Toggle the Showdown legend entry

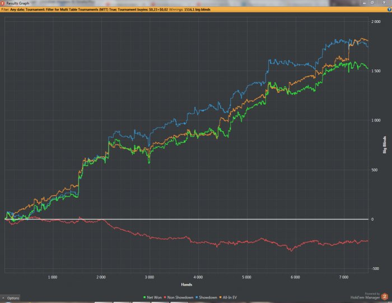pos(206,297)
